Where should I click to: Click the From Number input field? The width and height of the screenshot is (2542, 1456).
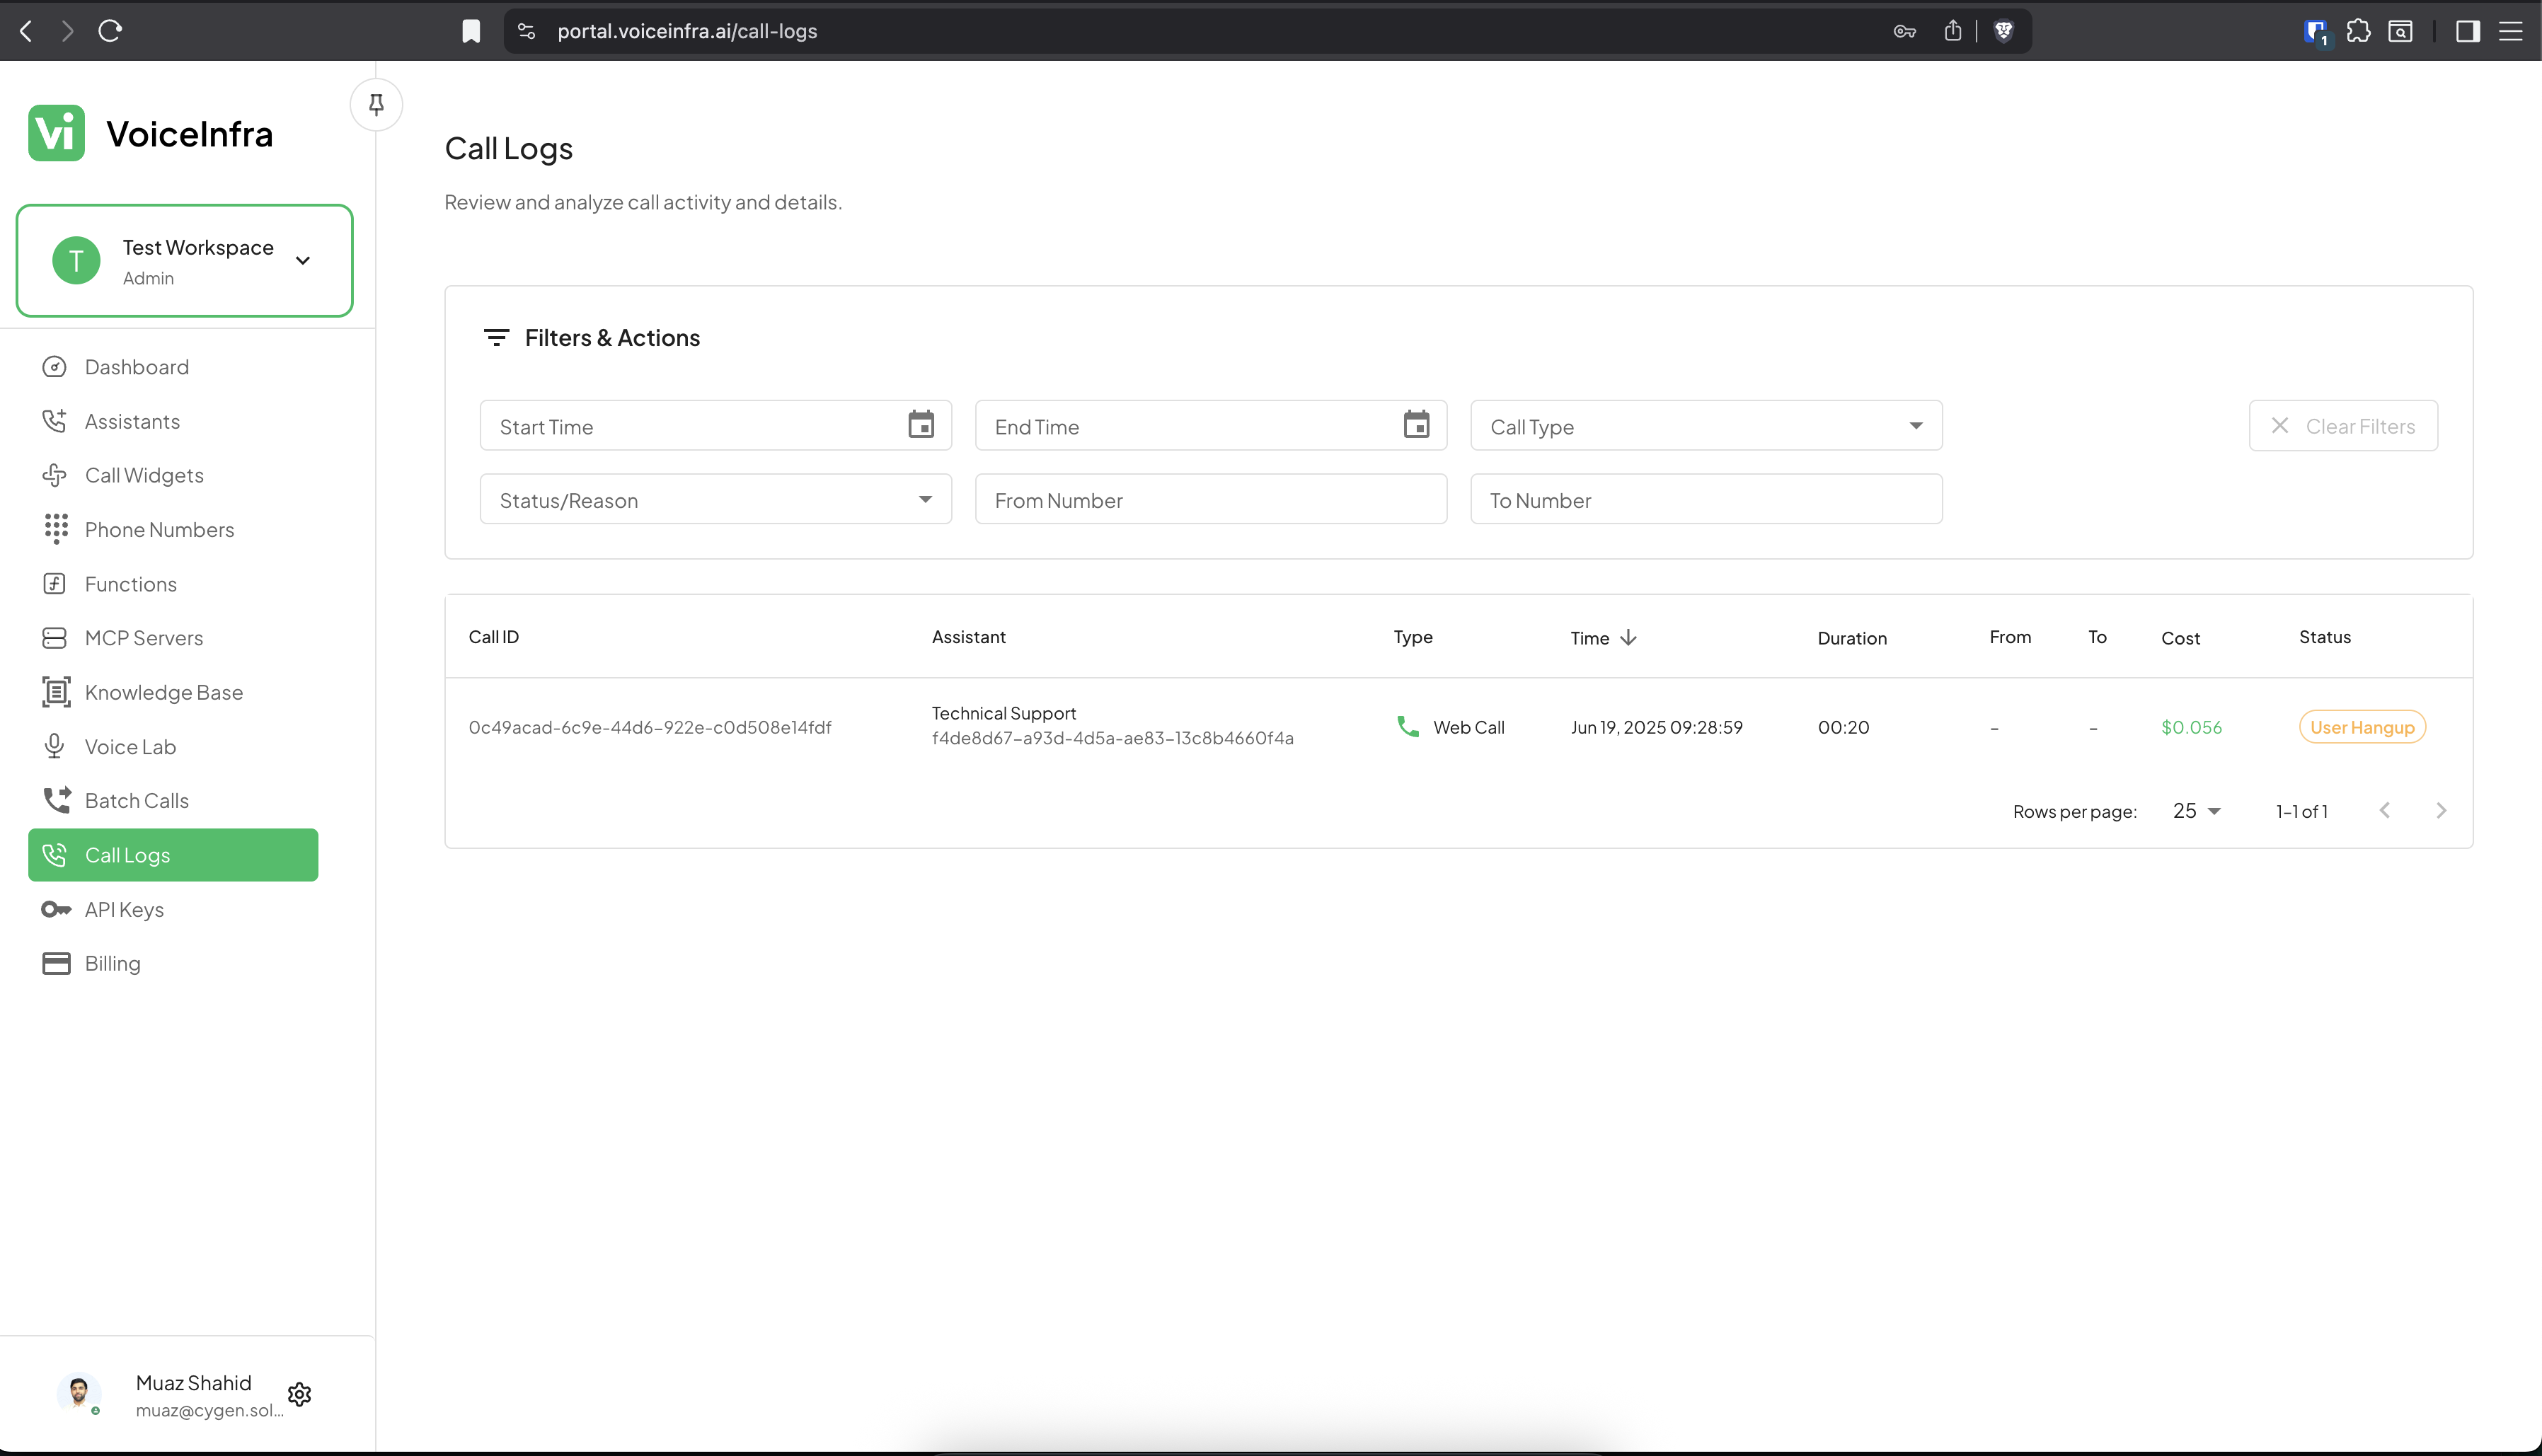click(1211, 499)
